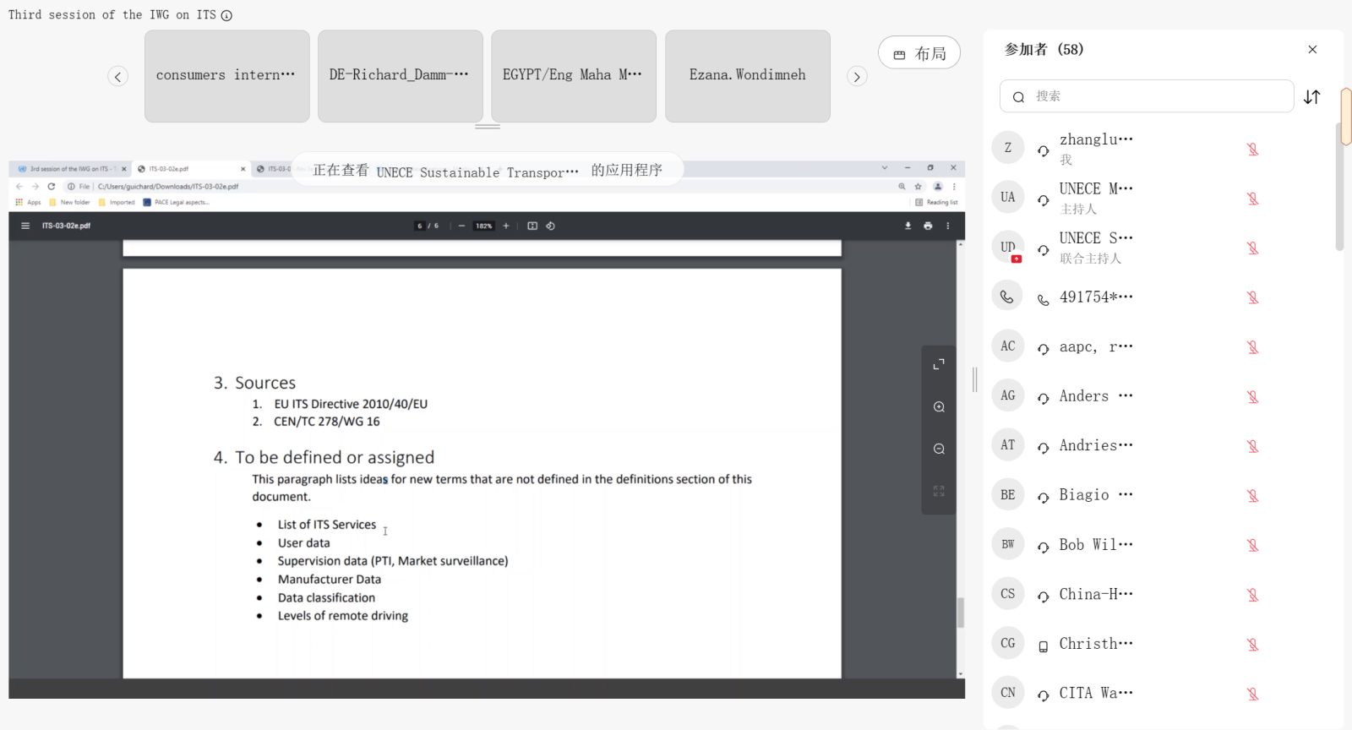Click the zoom in magnifier on shared screen
The width and height of the screenshot is (1352, 730).
(939, 407)
